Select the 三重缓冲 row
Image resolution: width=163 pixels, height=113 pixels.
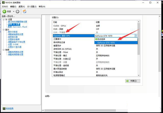click(74, 39)
